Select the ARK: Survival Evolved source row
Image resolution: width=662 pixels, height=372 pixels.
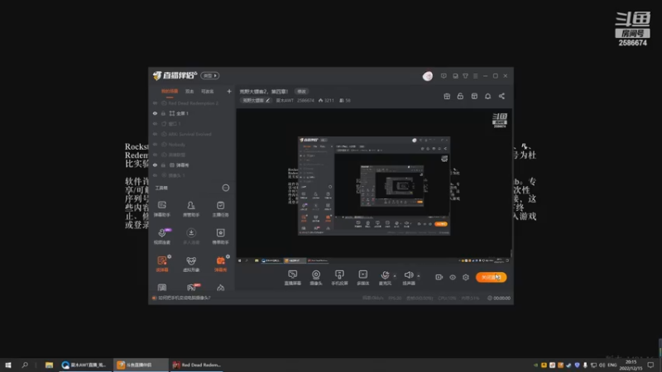192,134
